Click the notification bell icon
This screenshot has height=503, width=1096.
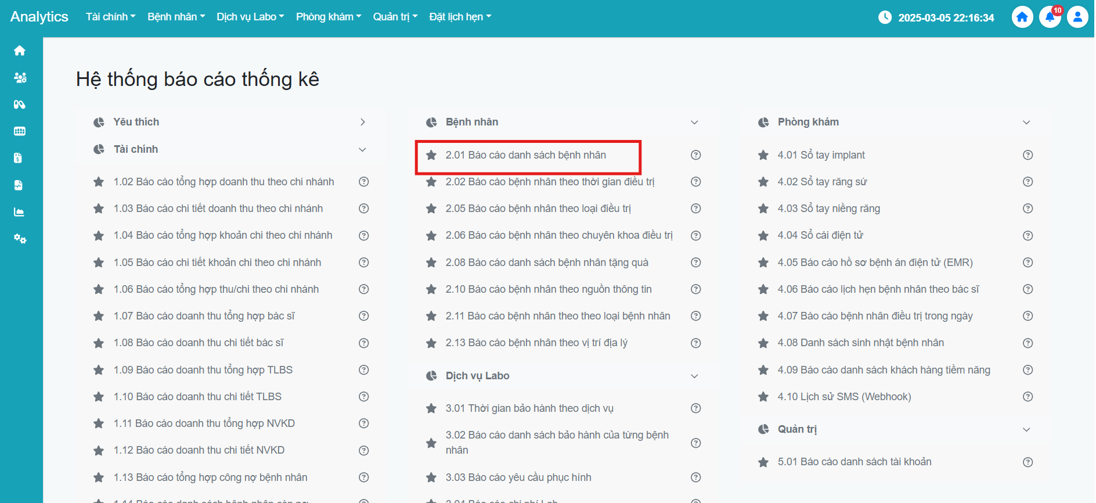pos(1050,17)
